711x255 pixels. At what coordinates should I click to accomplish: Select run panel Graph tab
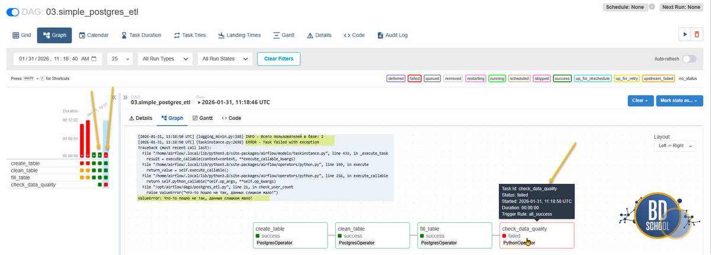(172, 118)
